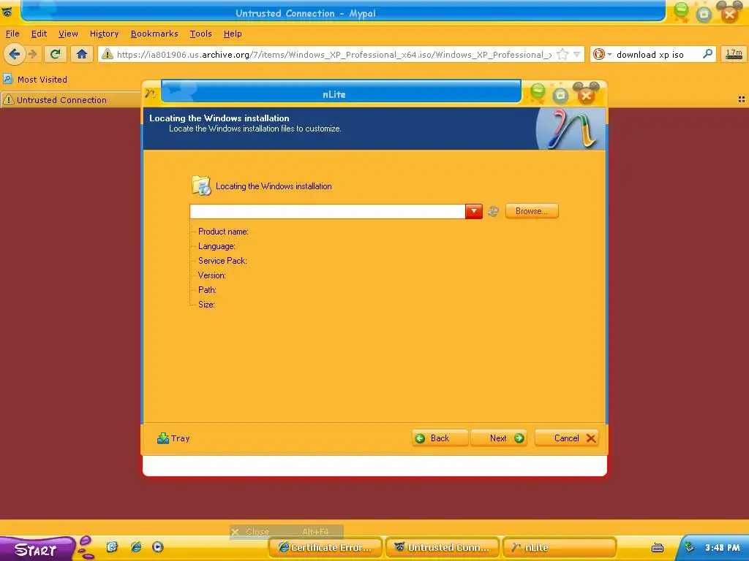Image resolution: width=749 pixels, height=561 pixels.
Task: Click the 3:48 PM clock
Action: 722,548
